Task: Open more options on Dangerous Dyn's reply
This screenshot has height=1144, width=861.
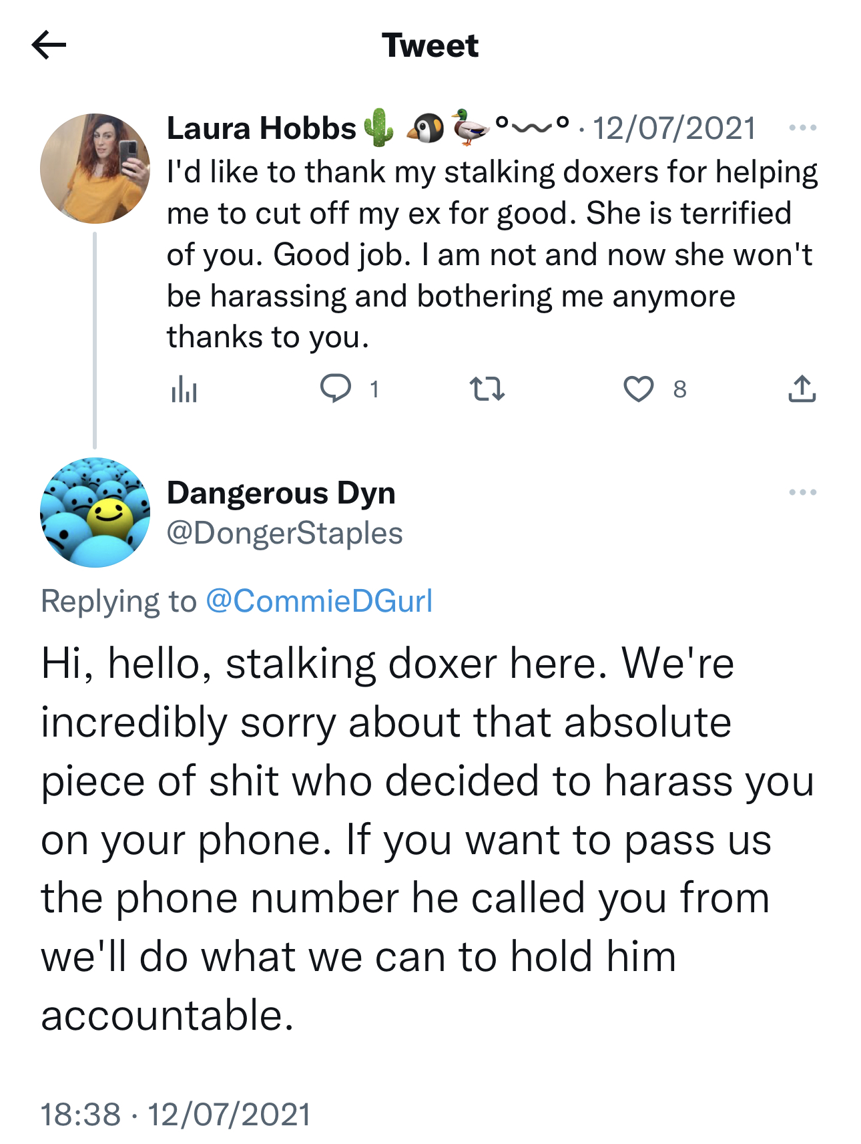Action: point(802,492)
